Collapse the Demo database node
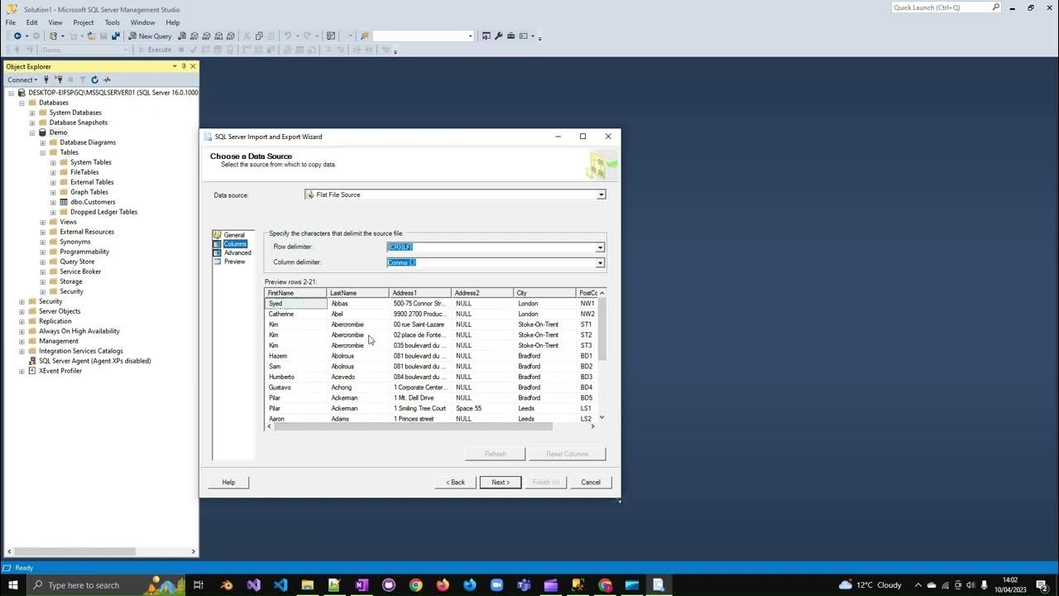The height and width of the screenshot is (596, 1059). click(x=32, y=132)
